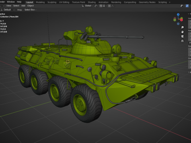Image resolution: width=191 pixels, height=143 pixels.
Task: Open the Help menu
Action: (19, 2)
